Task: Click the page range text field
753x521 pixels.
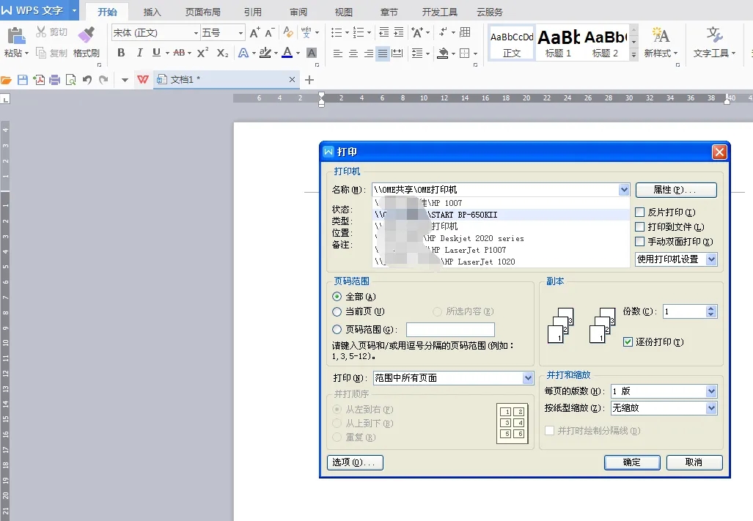Action: pos(450,330)
